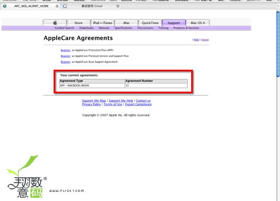Open the Training section
The width and height of the screenshot is (280, 201).
pyautogui.click(x=163, y=28)
